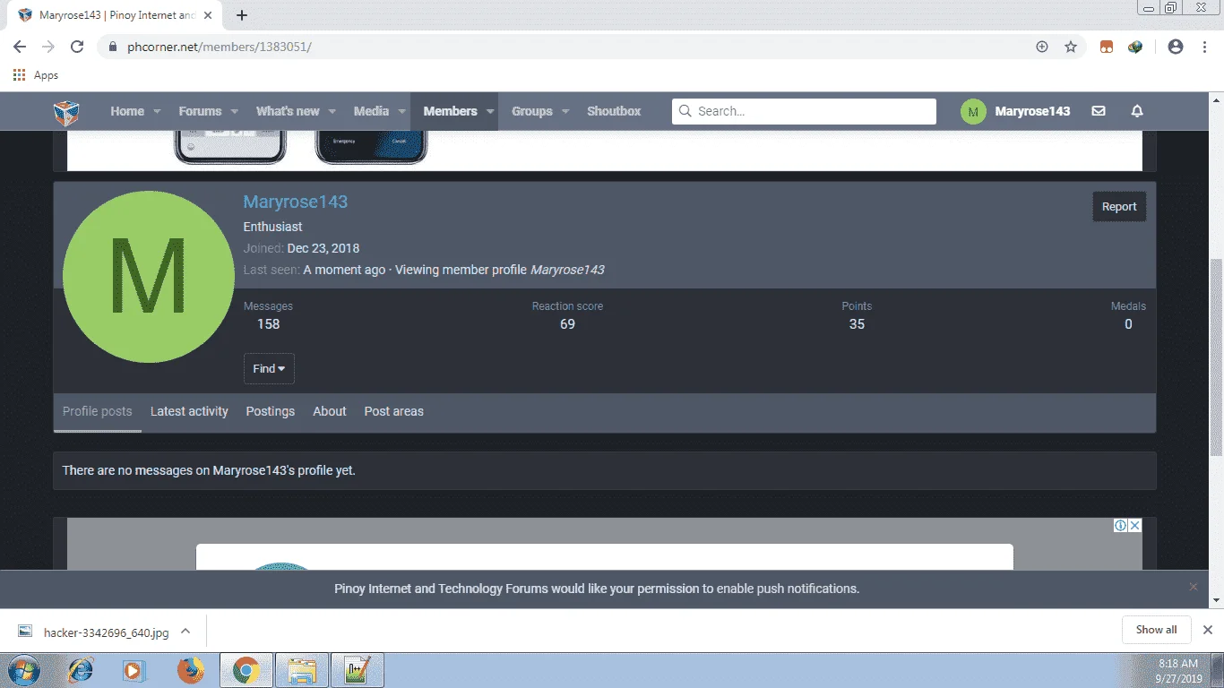The height and width of the screenshot is (688, 1224).
Task: Bookmark this page with the star icon
Action: [x=1071, y=47]
